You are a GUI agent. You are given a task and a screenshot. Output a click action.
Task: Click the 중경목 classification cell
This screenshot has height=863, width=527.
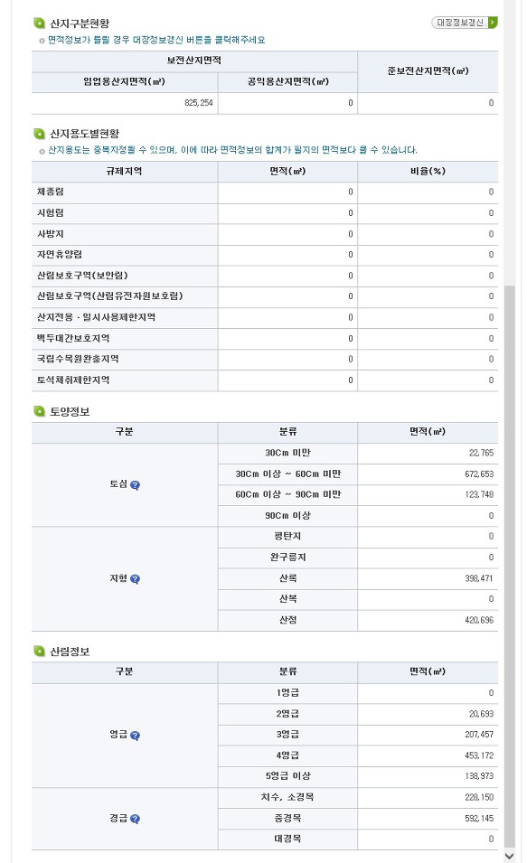point(288,819)
